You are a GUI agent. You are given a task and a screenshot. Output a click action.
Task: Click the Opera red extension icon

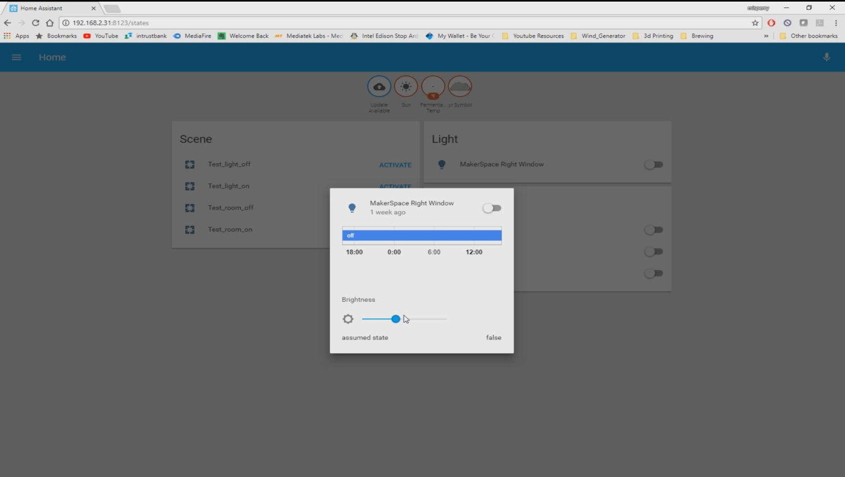tap(771, 23)
